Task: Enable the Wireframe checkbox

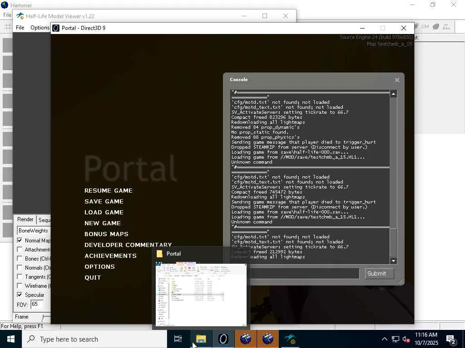Action: point(20,285)
